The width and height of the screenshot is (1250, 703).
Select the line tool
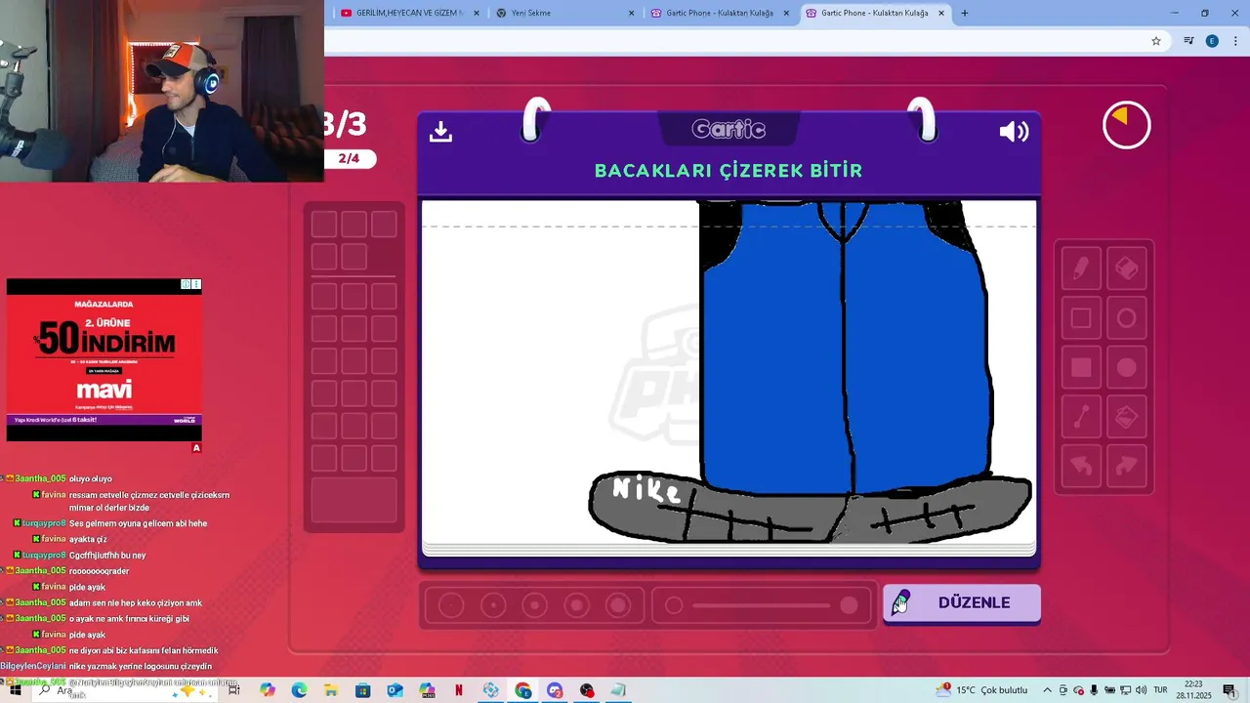tap(1081, 418)
